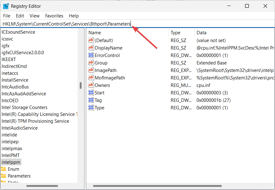Select the igfxCUIService2.0.0.0 key
The image size is (275, 190).
(x=23, y=52)
